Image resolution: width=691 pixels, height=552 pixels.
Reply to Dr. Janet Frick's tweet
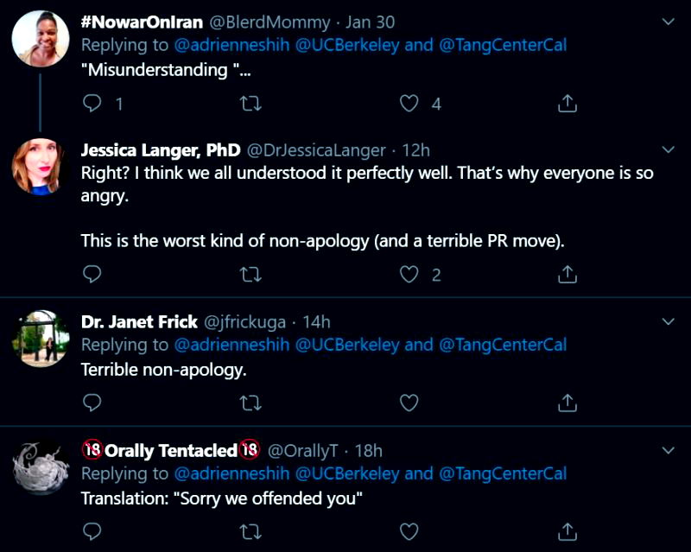[x=92, y=403]
